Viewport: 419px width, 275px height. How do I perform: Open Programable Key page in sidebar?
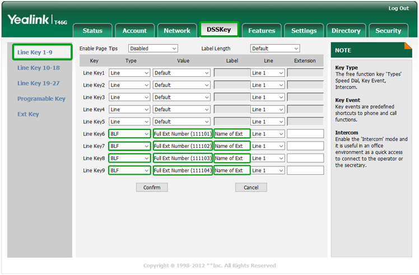coord(41,99)
